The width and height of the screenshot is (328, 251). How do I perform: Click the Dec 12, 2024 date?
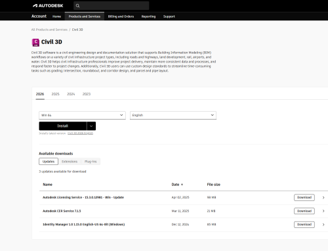[180, 224]
